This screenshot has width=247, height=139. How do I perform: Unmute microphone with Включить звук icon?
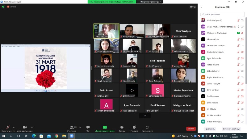tap(8, 128)
